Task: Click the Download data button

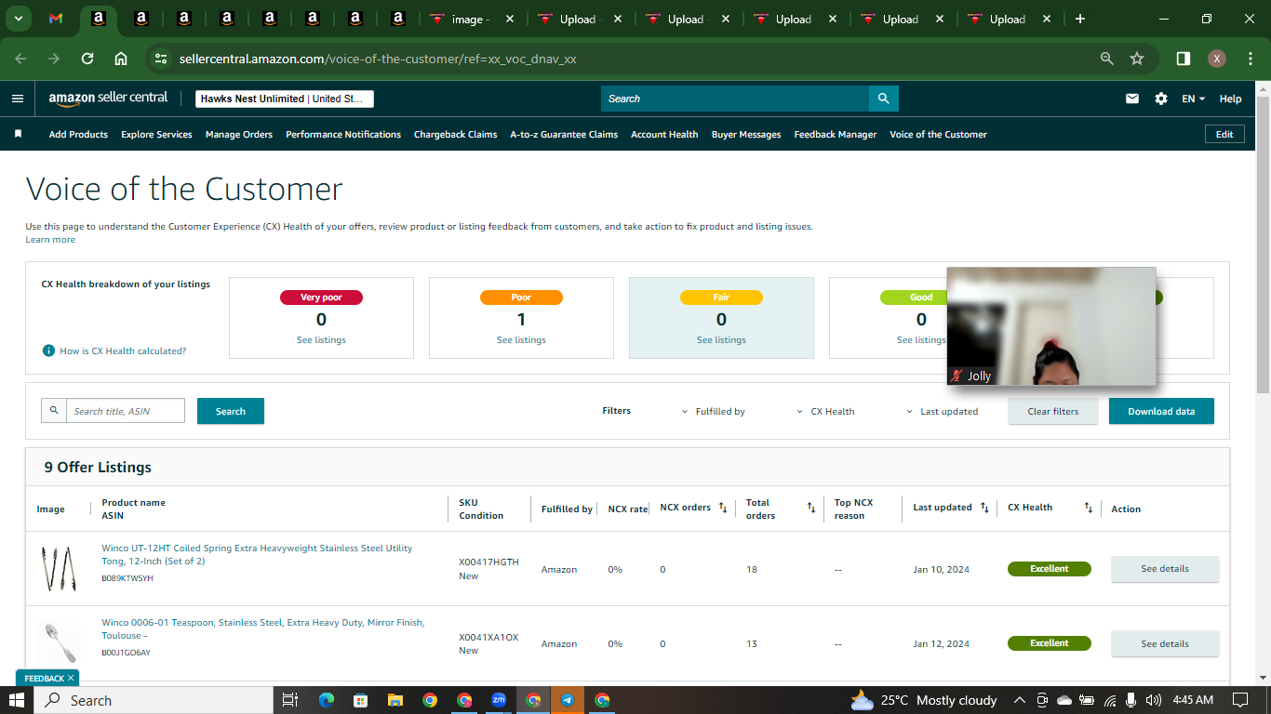Action: tap(1161, 411)
